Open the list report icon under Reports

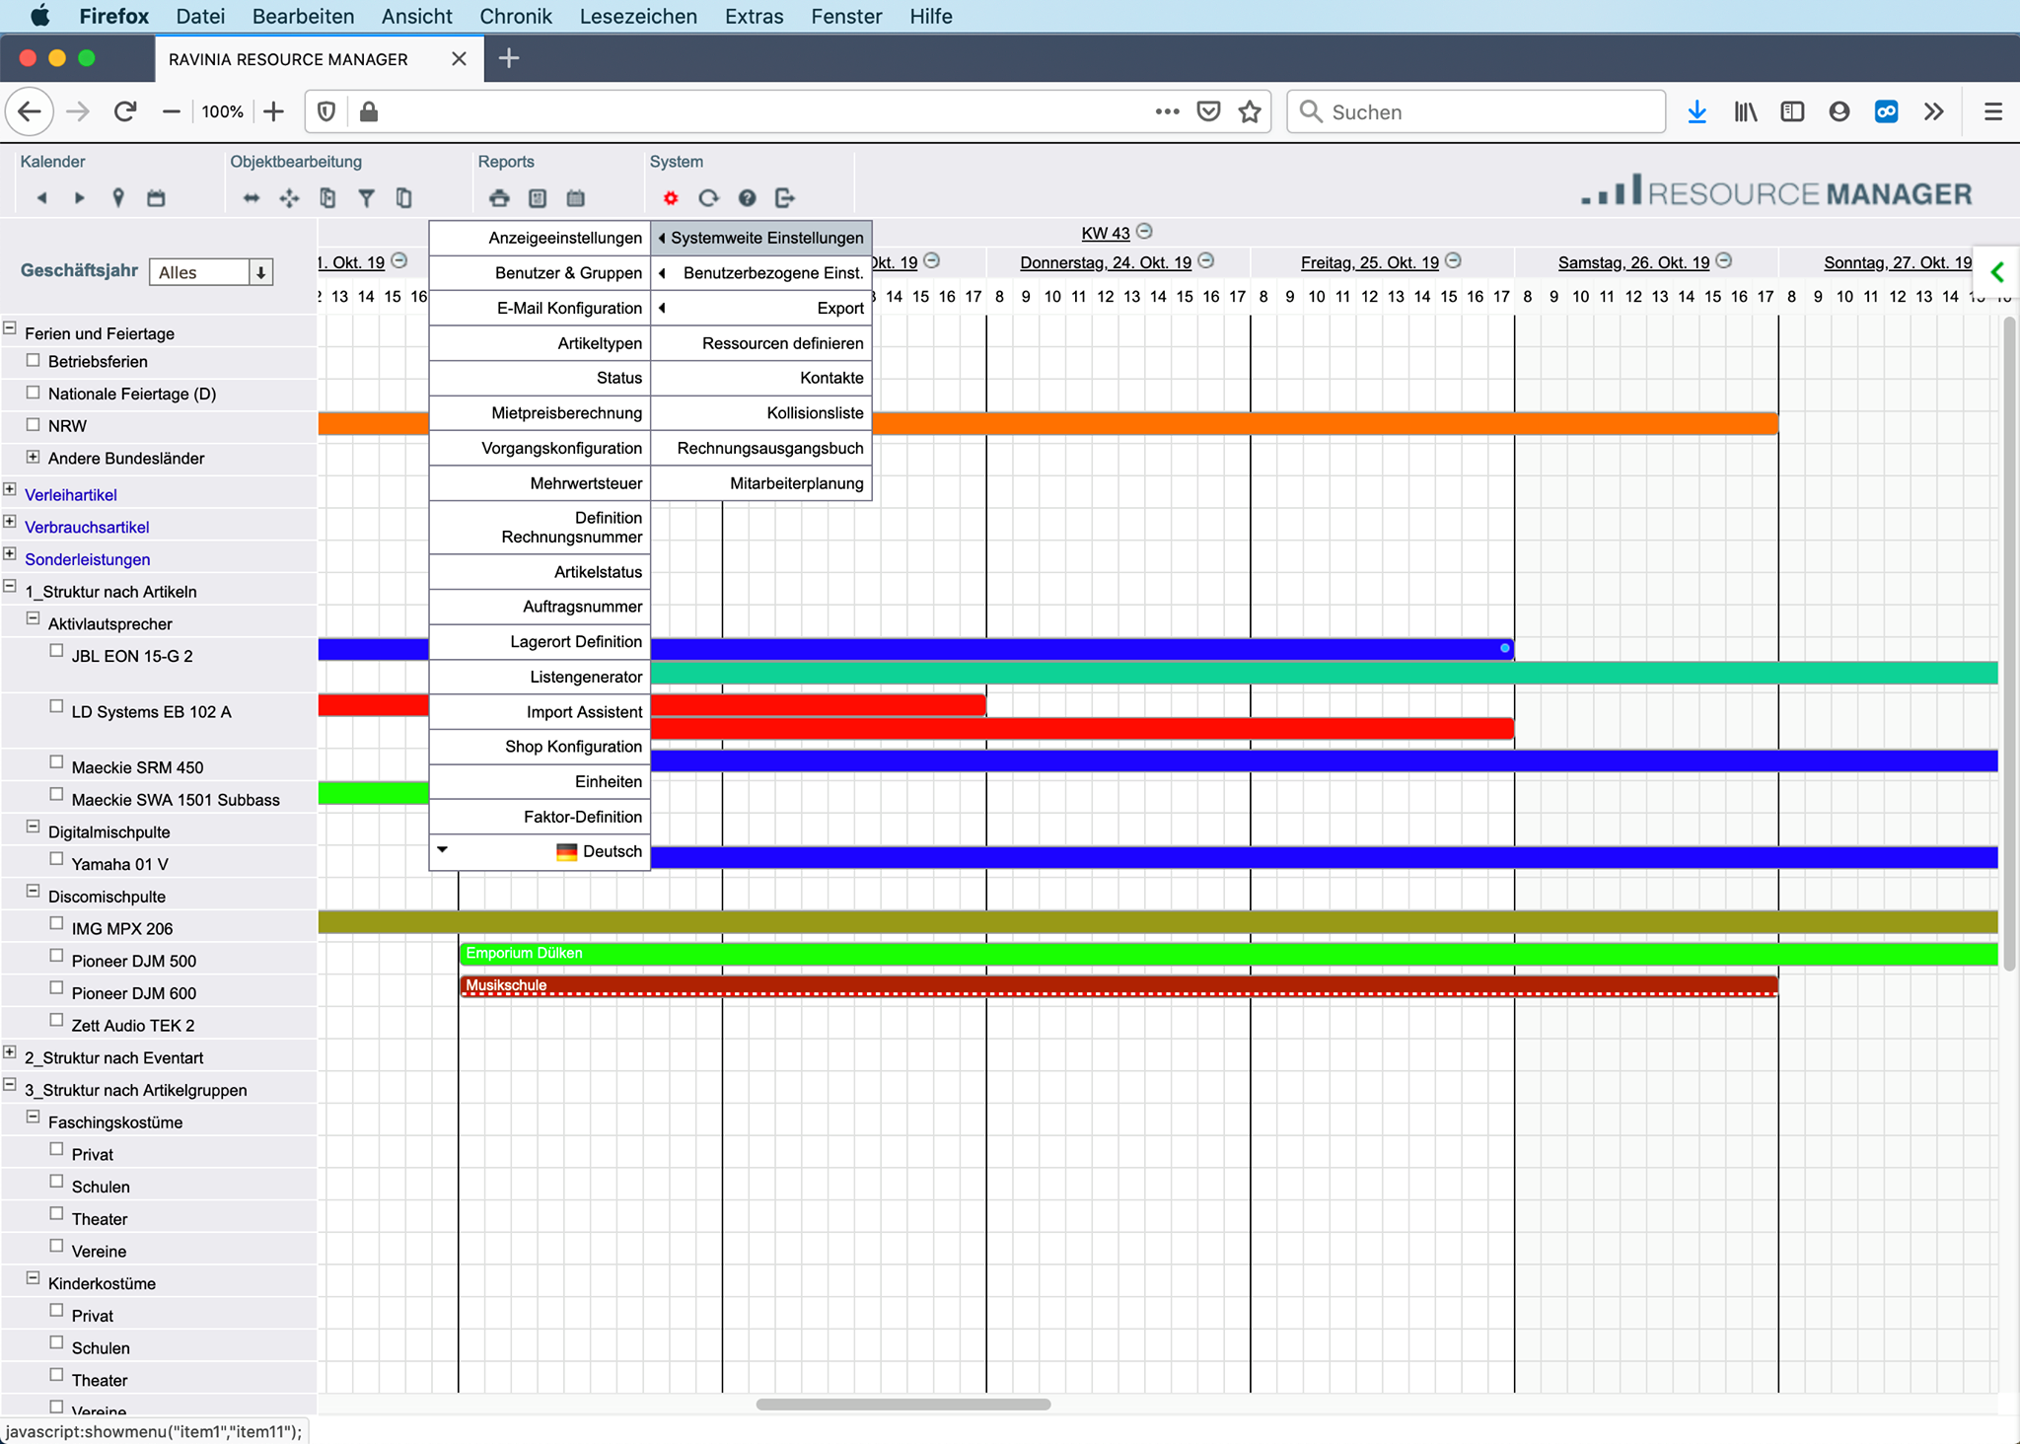point(538,198)
